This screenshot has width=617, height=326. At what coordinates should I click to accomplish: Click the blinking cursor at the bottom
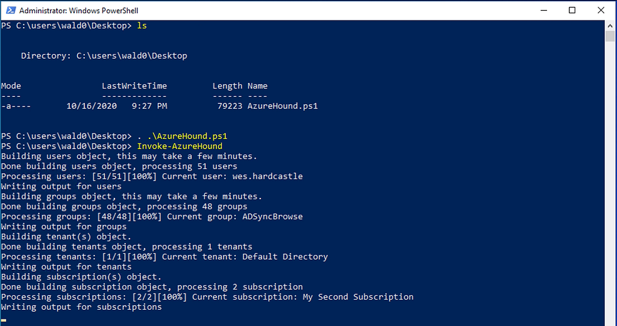[4, 321]
